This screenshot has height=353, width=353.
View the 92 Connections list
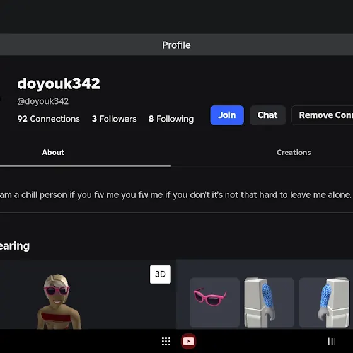49,119
